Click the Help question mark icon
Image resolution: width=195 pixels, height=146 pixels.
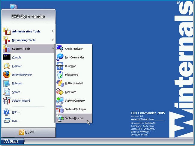coord(7,112)
